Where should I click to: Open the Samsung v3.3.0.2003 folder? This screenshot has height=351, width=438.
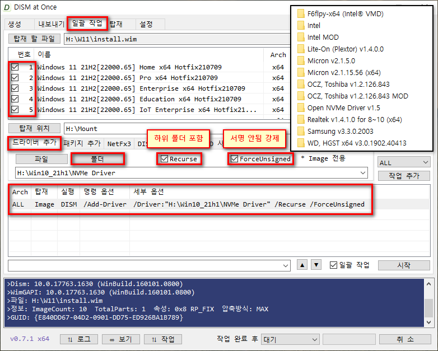(335, 131)
